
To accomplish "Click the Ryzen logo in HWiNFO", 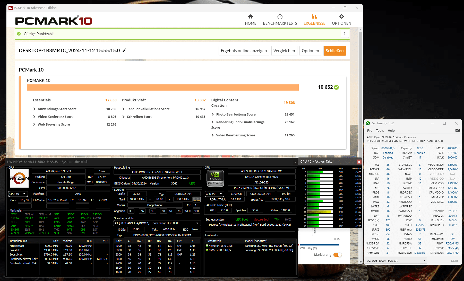I will pos(19,178).
